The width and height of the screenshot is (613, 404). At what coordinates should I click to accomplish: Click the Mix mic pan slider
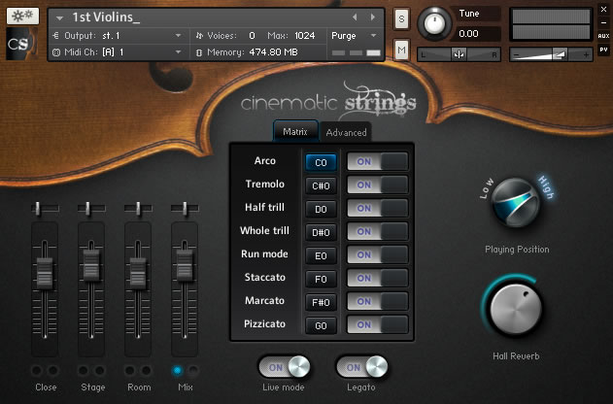click(x=185, y=209)
